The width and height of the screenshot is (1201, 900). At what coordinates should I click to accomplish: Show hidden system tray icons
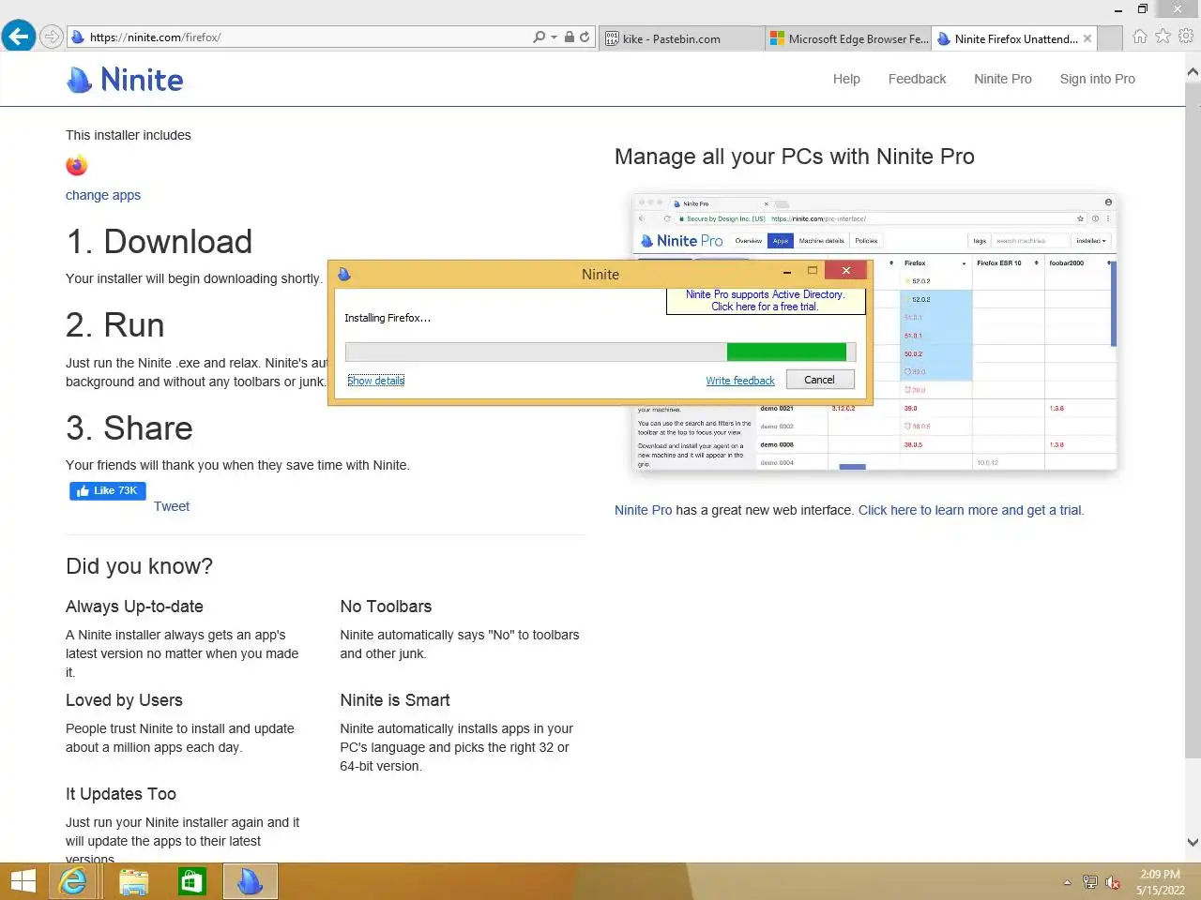(x=1067, y=882)
